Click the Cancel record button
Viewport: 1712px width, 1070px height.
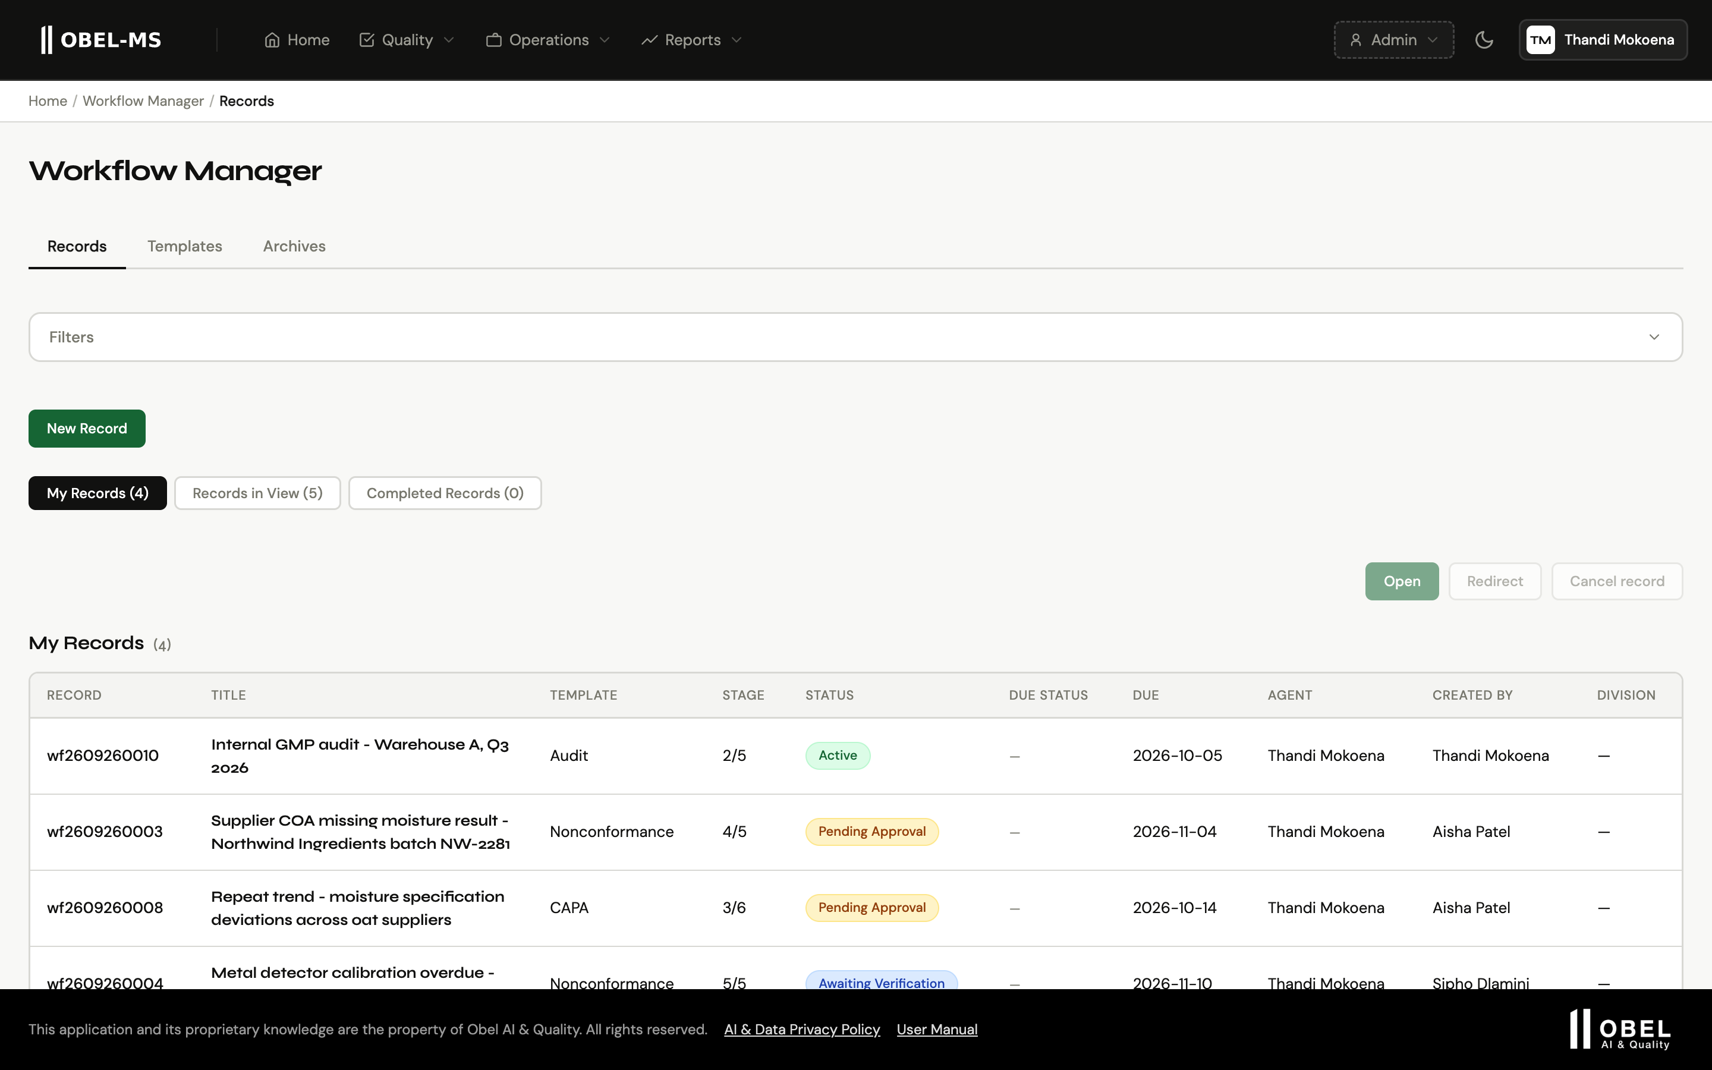[x=1617, y=581]
